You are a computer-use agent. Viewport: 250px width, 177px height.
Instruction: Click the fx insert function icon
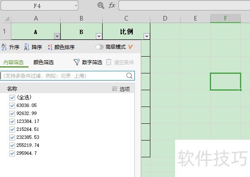112,5
